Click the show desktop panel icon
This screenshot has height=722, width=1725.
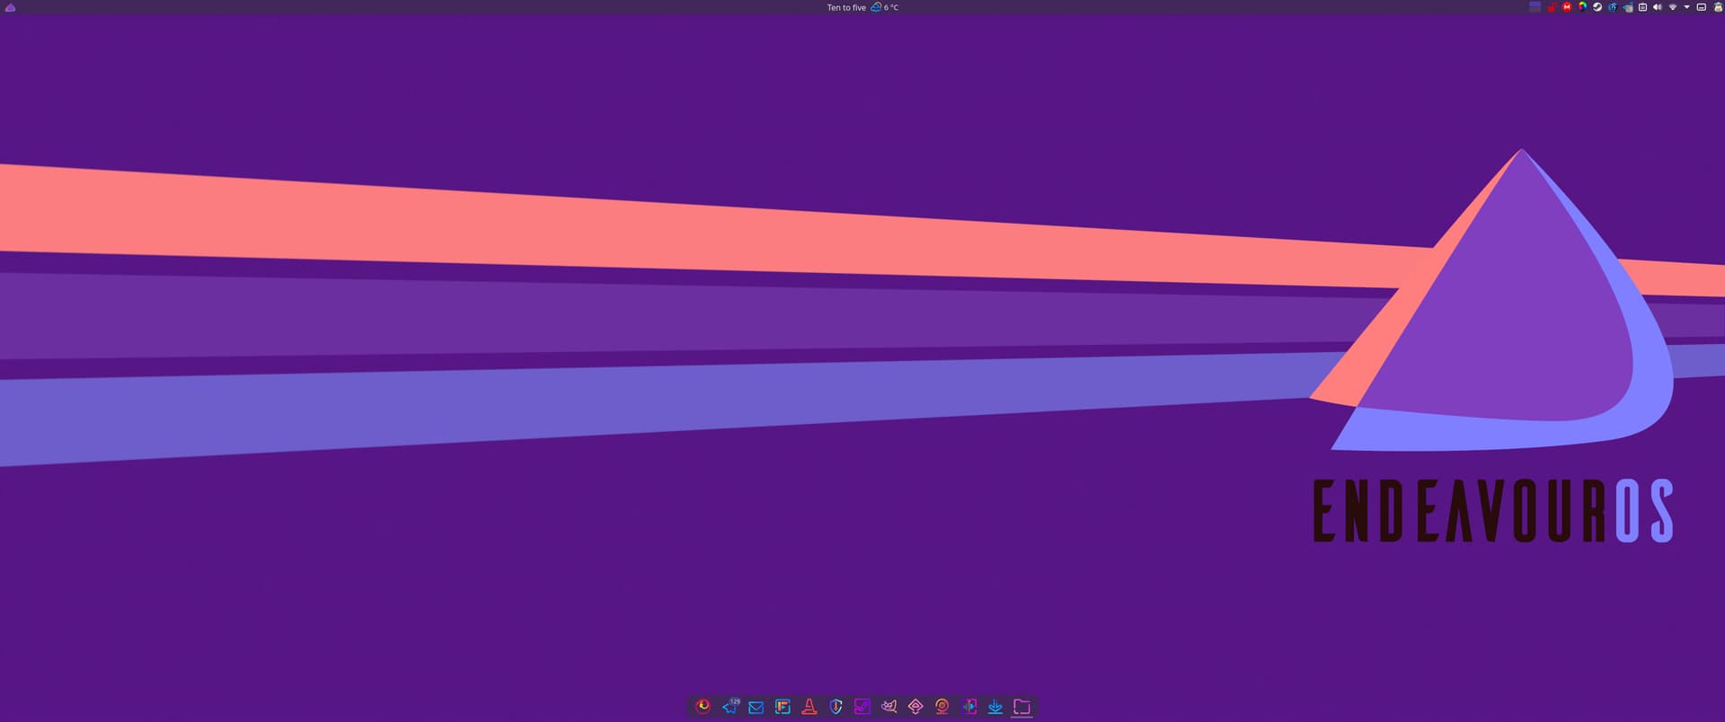coord(1702,7)
